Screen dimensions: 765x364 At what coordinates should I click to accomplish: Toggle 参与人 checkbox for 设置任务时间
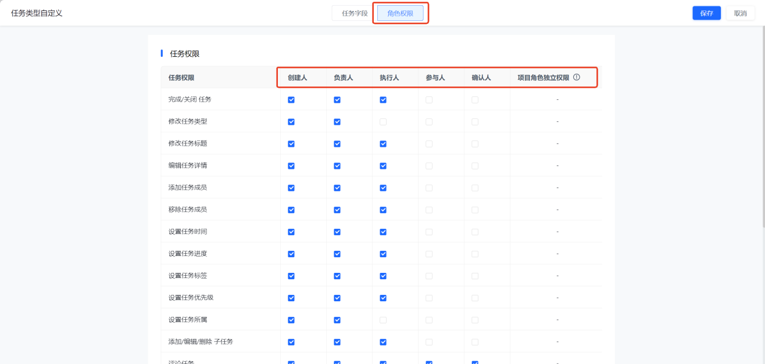click(429, 232)
